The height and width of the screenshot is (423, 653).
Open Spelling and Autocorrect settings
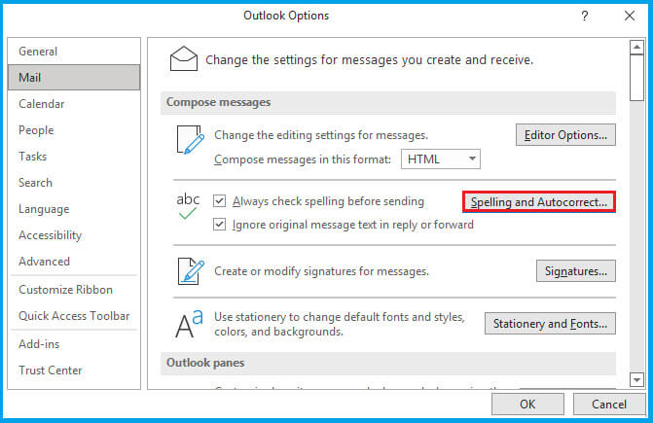tap(539, 202)
